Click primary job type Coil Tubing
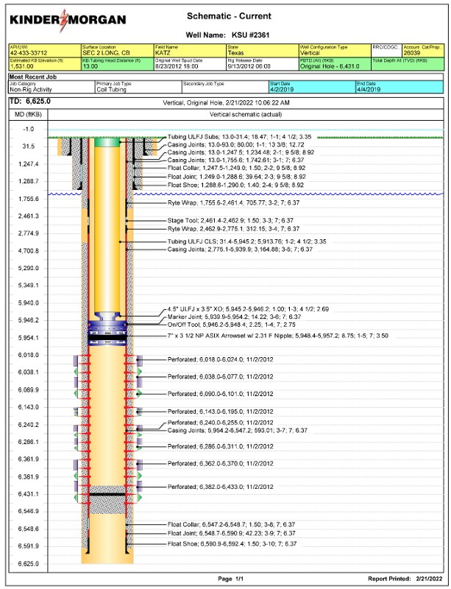The height and width of the screenshot is (589, 451). 112,90
